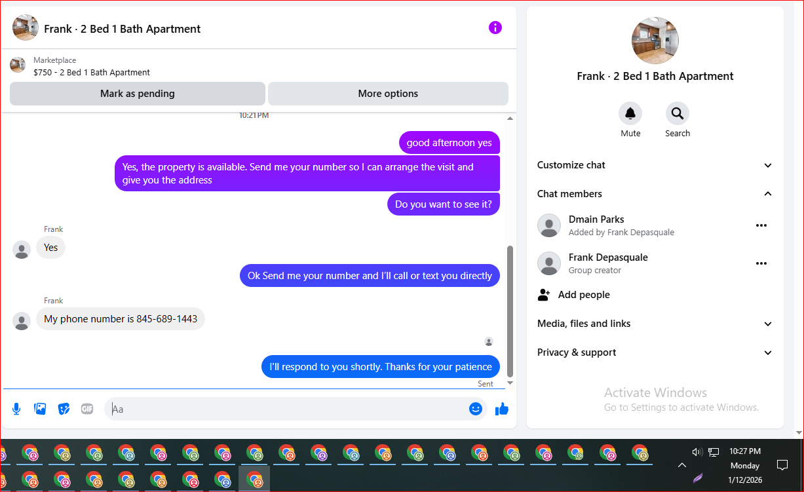Open the GIF picker icon
Viewport: 804px width, 492px height.
tap(87, 409)
